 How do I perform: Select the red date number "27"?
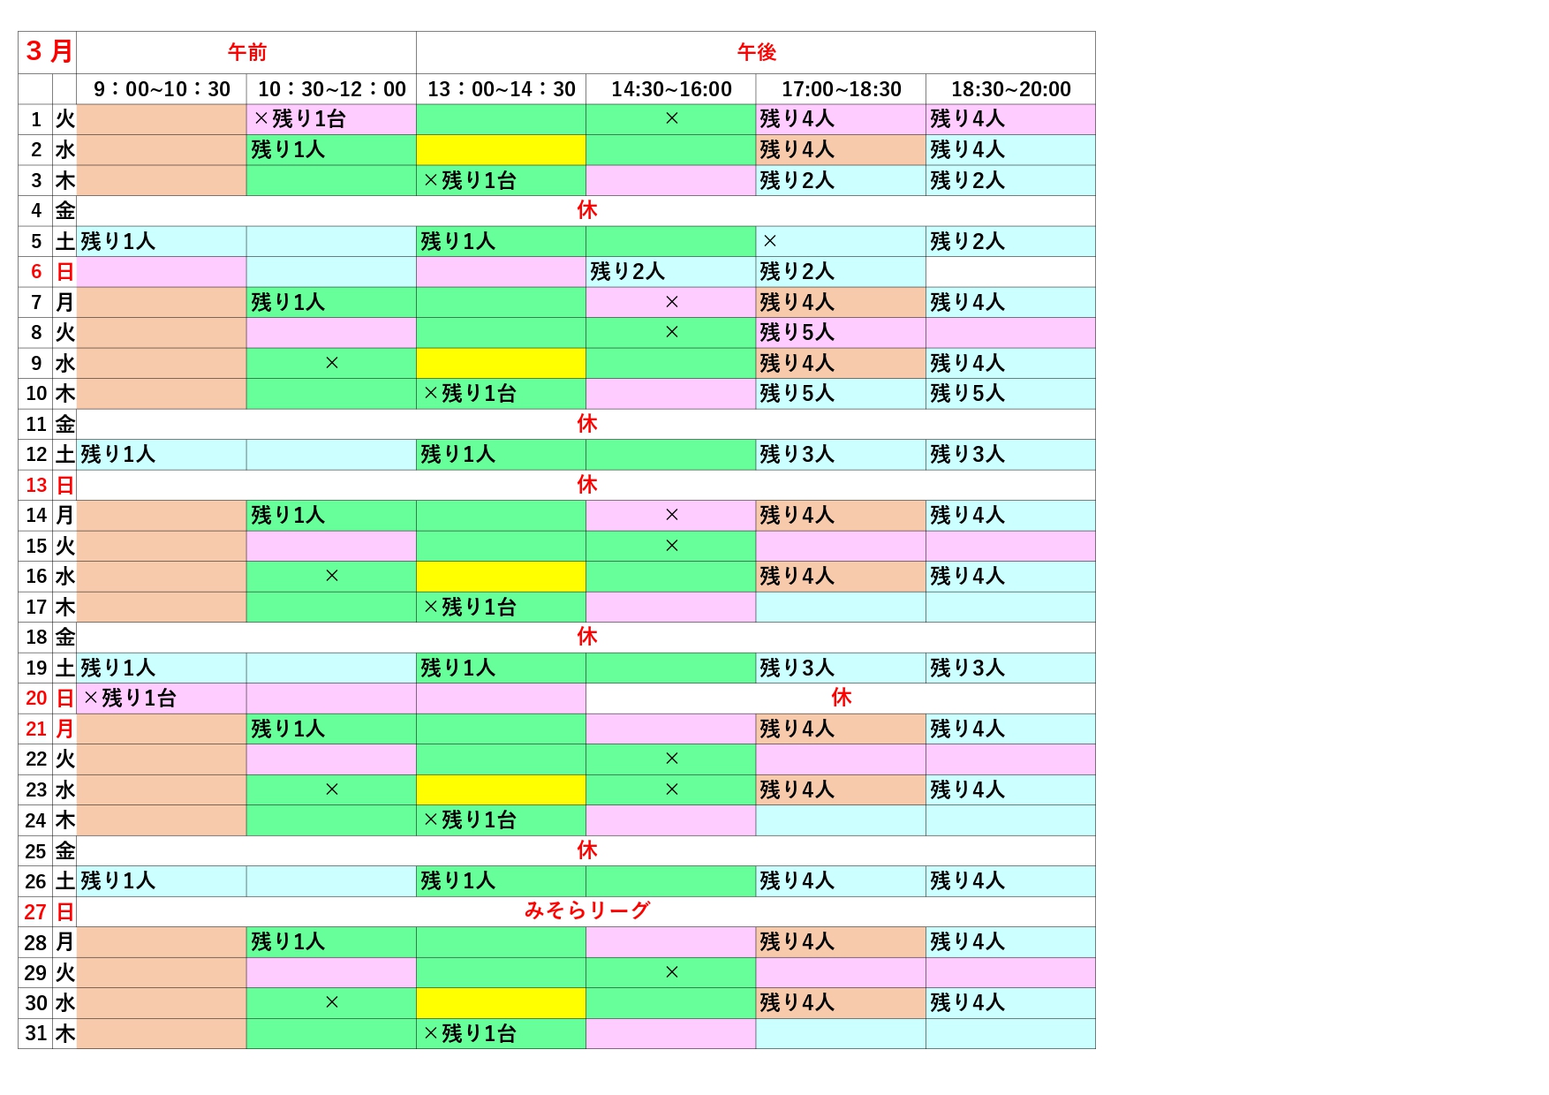[x=36, y=912]
